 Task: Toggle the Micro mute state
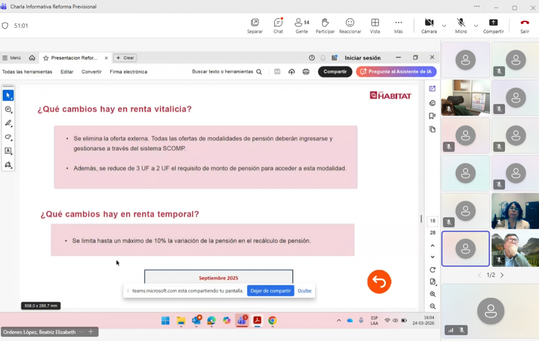[x=461, y=25]
